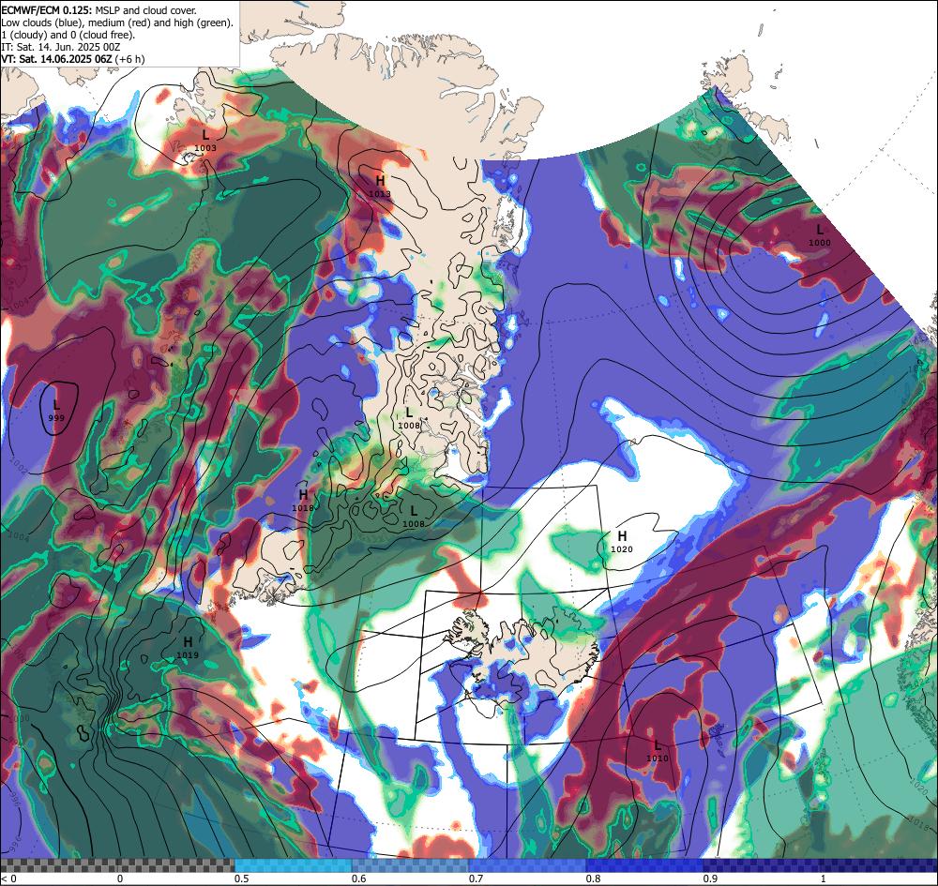Click the 'ECMWF/ECM 0.125: MSLP and cloud cover.' title line
This screenshot has height=886, width=938.
[x=98, y=10]
